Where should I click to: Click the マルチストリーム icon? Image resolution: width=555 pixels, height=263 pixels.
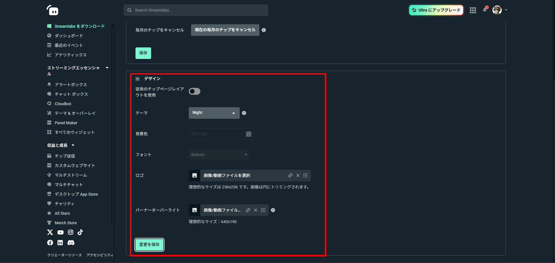(49, 175)
